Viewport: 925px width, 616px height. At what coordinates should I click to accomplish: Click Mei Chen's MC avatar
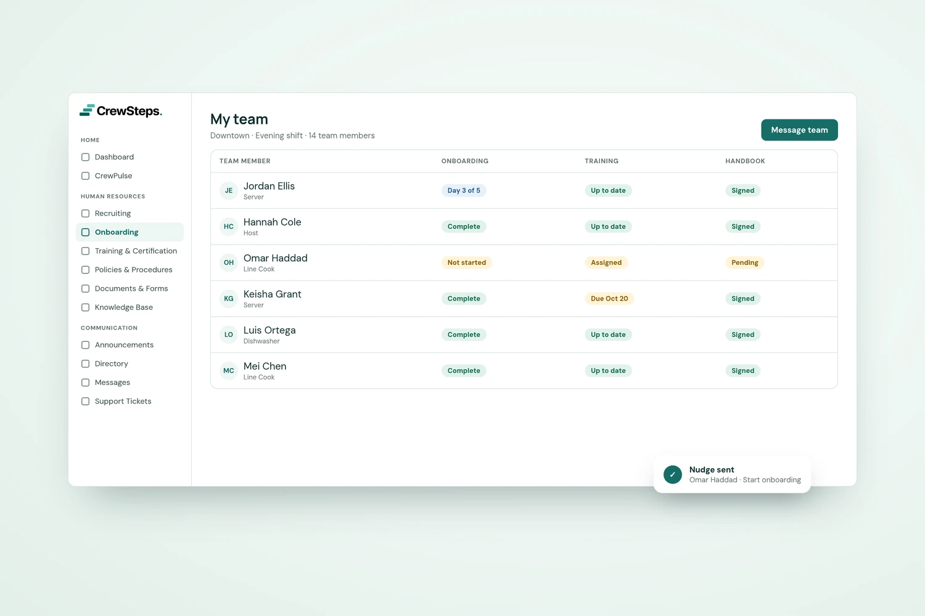pyautogui.click(x=229, y=371)
